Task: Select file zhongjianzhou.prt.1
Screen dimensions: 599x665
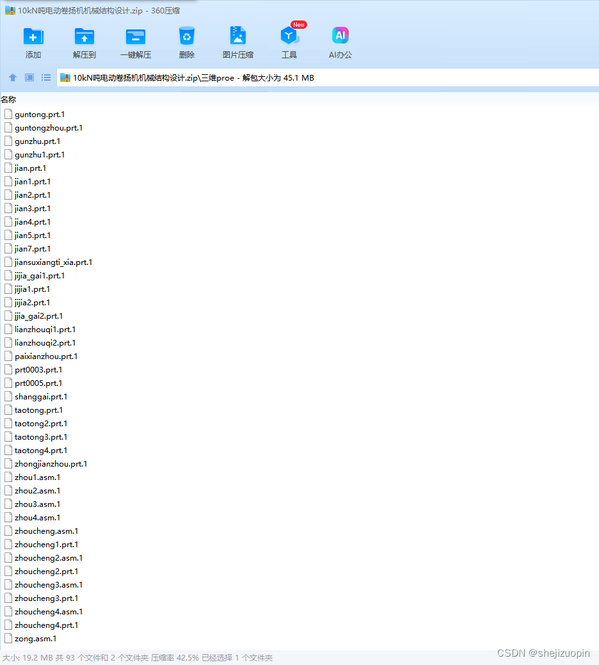Action: 46,464
